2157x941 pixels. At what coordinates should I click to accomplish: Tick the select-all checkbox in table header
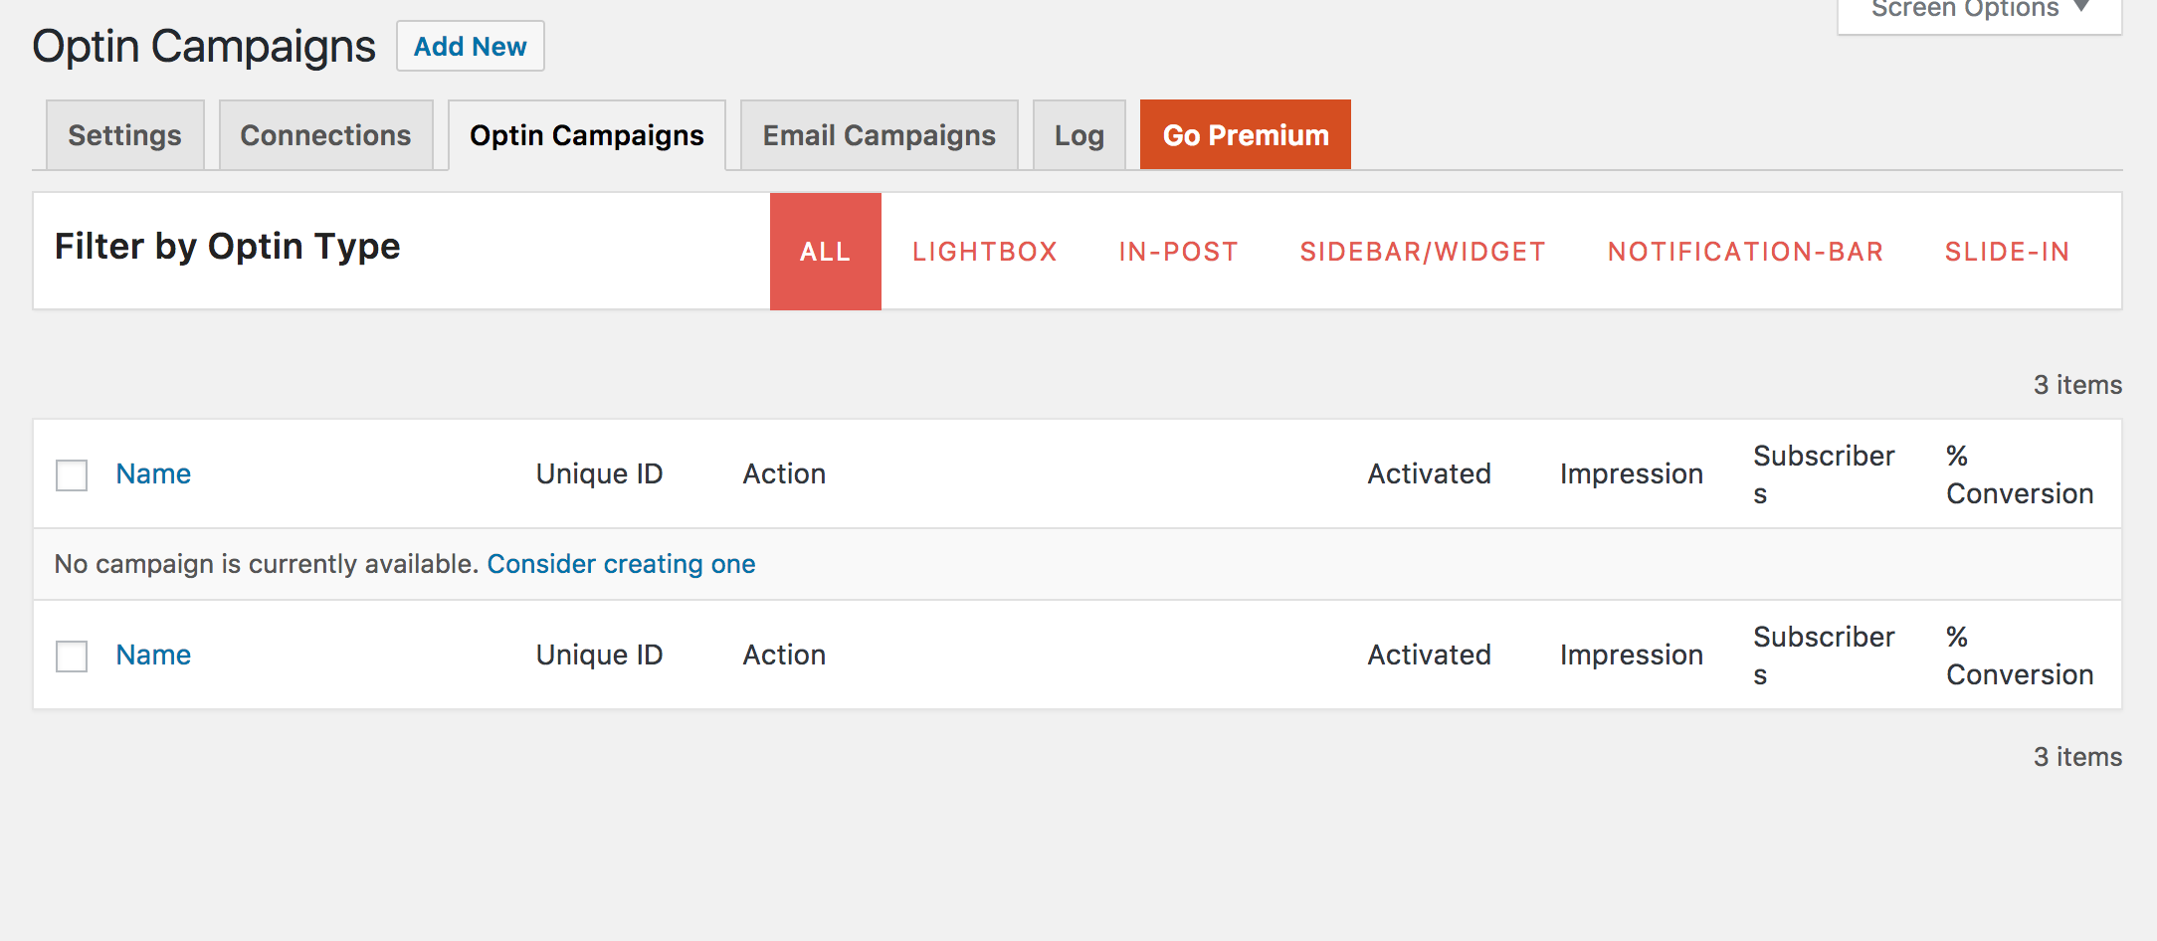(x=72, y=475)
